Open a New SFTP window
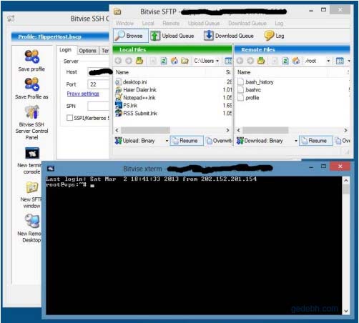Image resolution: width=359 pixels, height=323 pixels. pos(32,187)
